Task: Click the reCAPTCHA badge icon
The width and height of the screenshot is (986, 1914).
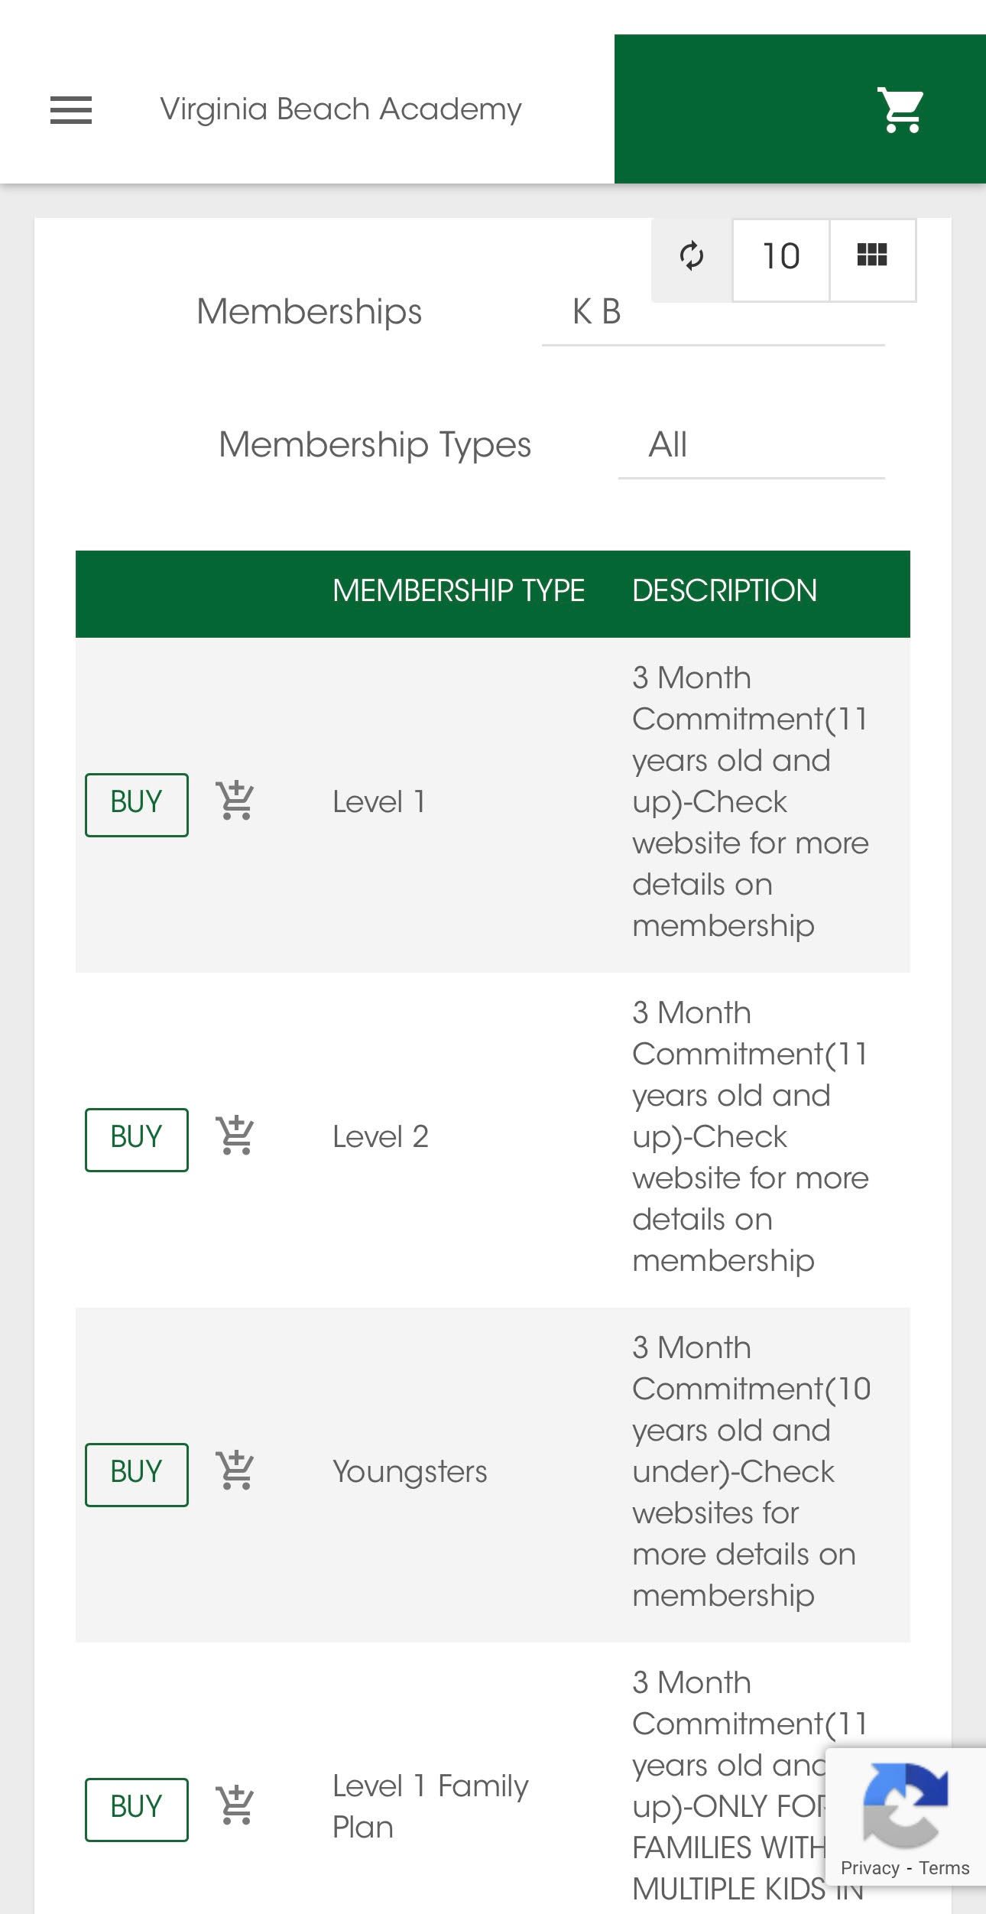Action: pos(905,1805)
